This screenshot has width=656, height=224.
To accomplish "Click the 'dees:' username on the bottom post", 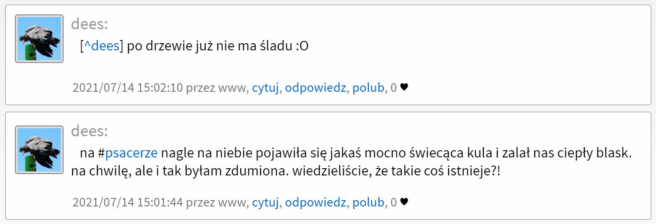I will coord(89,131).
